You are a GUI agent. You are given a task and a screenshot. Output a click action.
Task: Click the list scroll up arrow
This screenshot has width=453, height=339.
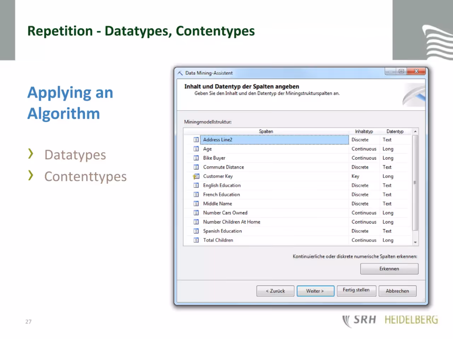coord(415,131)
